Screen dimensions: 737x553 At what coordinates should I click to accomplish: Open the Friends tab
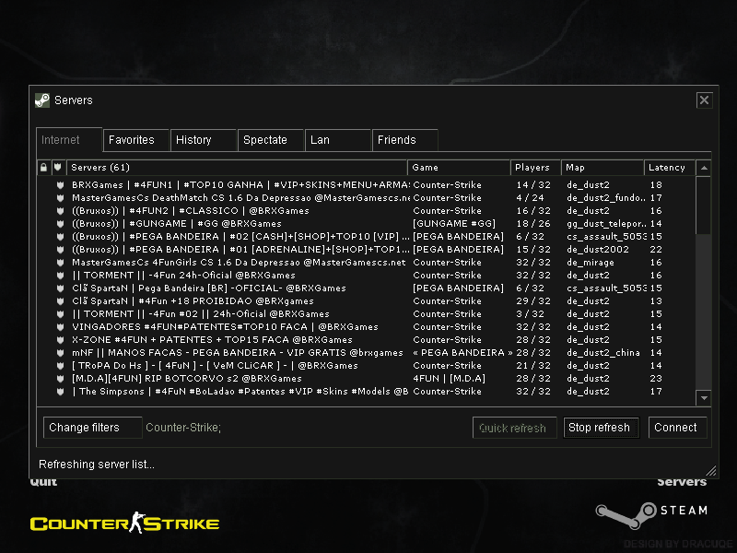[x=404, y=140]
